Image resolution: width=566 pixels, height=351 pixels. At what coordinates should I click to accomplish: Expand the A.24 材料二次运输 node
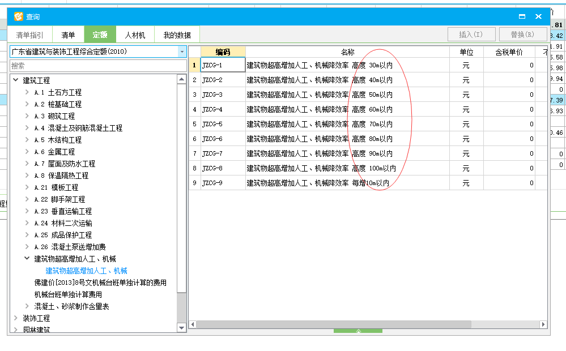pyautogui.click(x=27, y=223)
